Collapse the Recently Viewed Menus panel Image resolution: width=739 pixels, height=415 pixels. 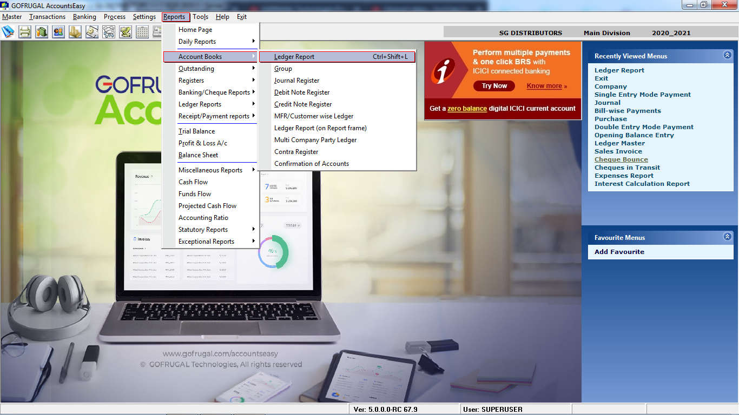(x=727, y=55)
